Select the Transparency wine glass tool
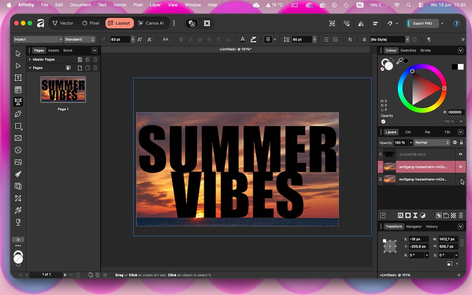The width and height of the screenshot is (472, 295). pos(18,222)
